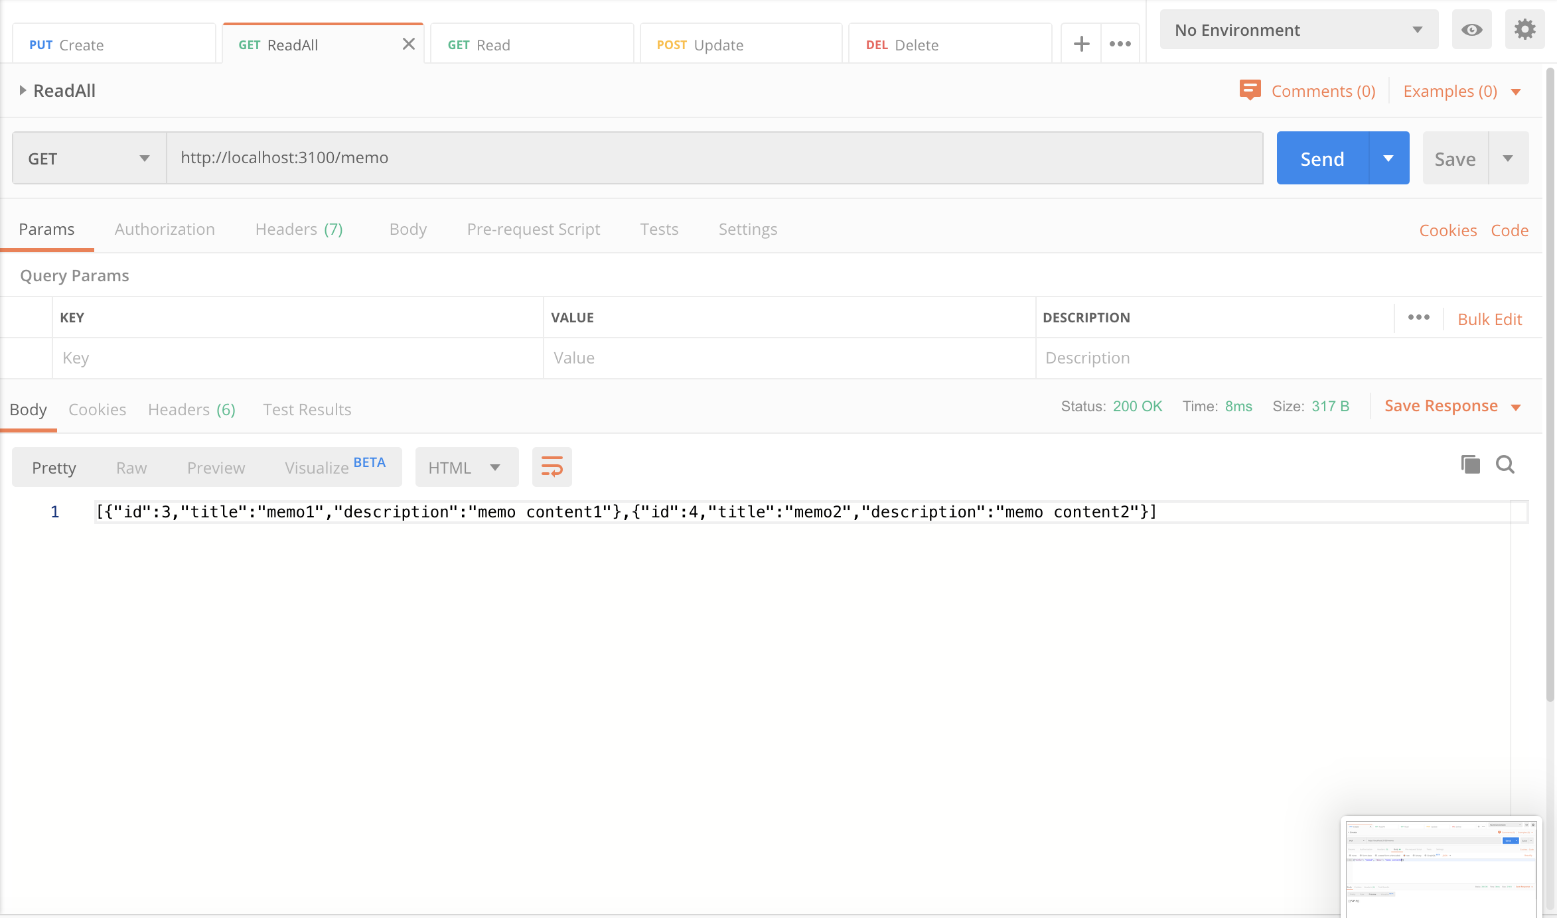This screenshot has width=1557, height=918.
Task: Open manage environments gear icon
Action: click(x=1524, y=30)
